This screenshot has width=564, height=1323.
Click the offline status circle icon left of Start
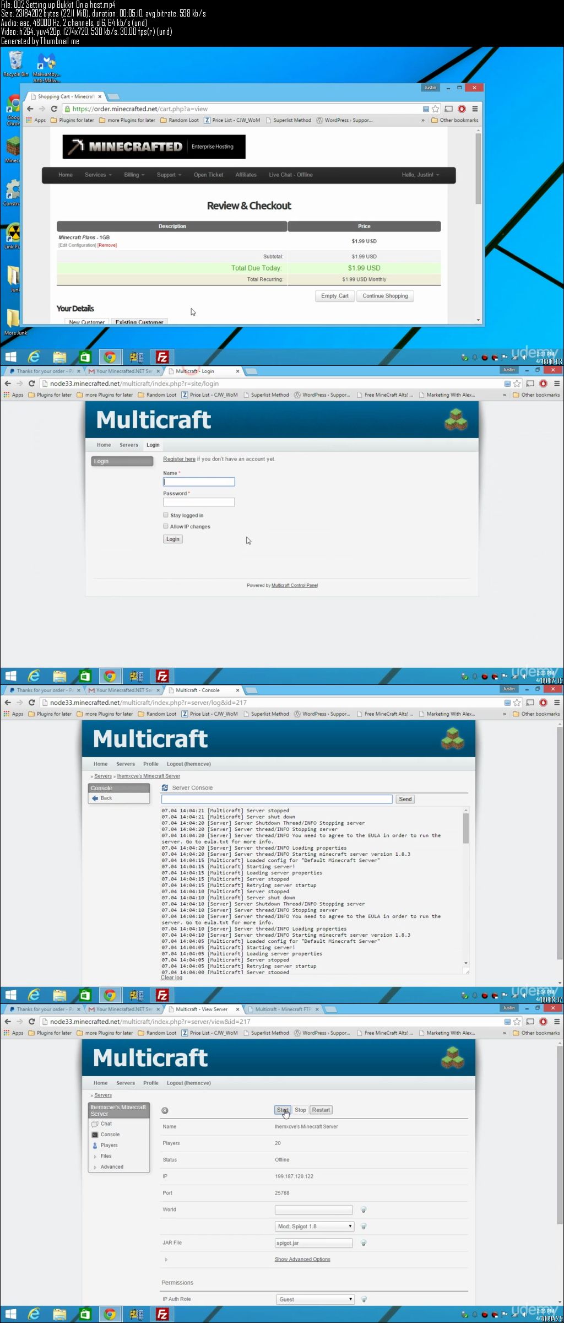tap(165, 1110)
